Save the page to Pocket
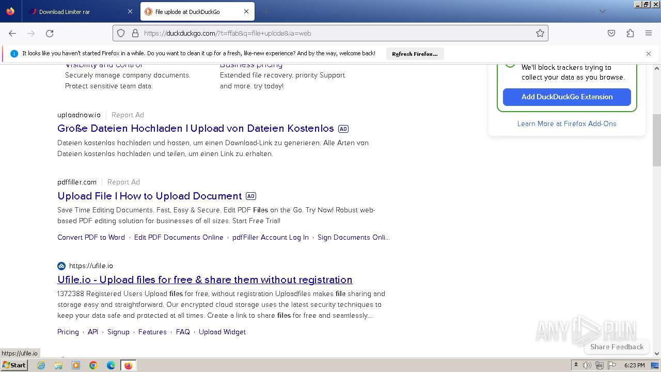The width and height of the screenshot is (661, 372). coord(611,33)
